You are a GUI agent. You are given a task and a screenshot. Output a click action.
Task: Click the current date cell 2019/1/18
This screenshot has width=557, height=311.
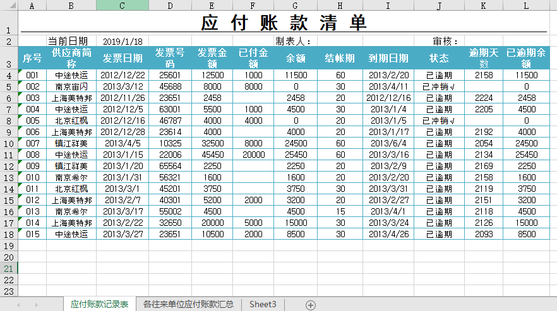[x=122, y=42]
